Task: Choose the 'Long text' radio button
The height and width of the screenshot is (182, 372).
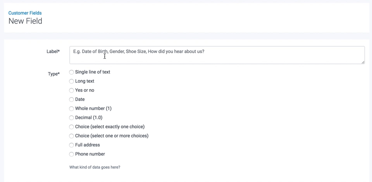Action: pyautogui.click(x=71, y=81)
